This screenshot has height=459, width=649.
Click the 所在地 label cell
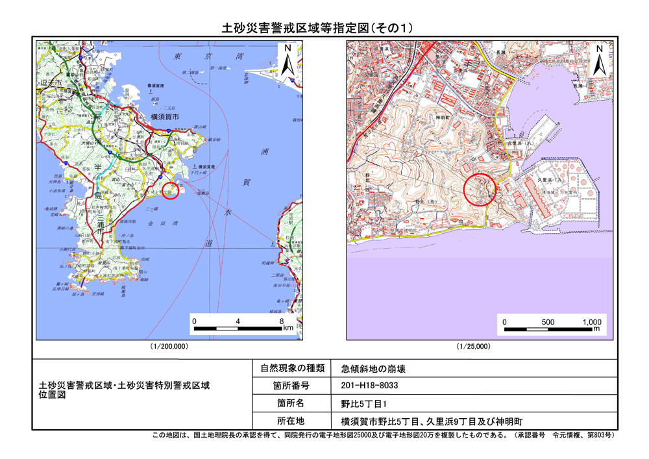(x=291, y=420)
